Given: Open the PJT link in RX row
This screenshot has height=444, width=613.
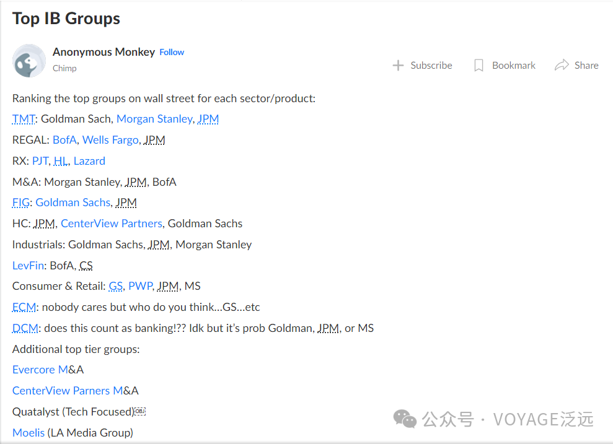Looking at the screenshot, I should [40, 161].
